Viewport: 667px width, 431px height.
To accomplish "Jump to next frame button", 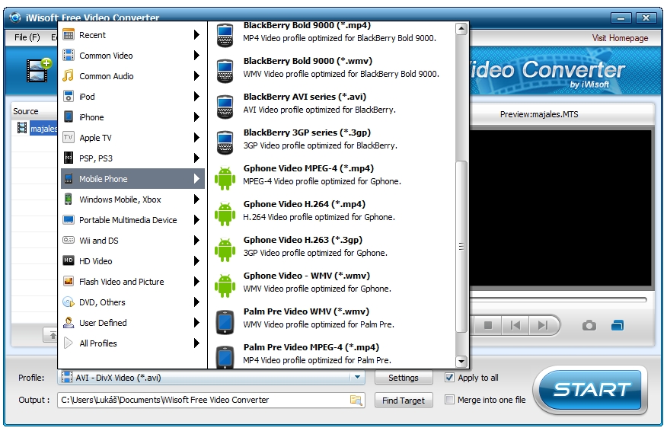I will (x=543, y=325).
